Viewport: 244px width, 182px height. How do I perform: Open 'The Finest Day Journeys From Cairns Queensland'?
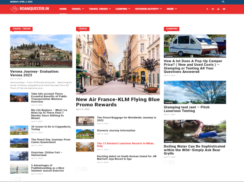click(51, 141)
